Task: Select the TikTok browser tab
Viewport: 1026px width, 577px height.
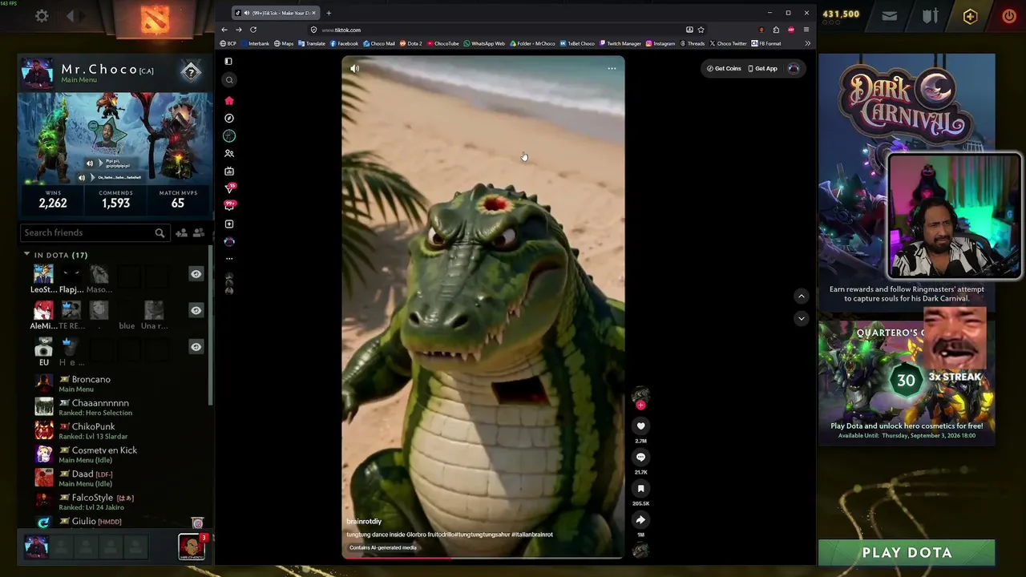Action: point(276,13)
